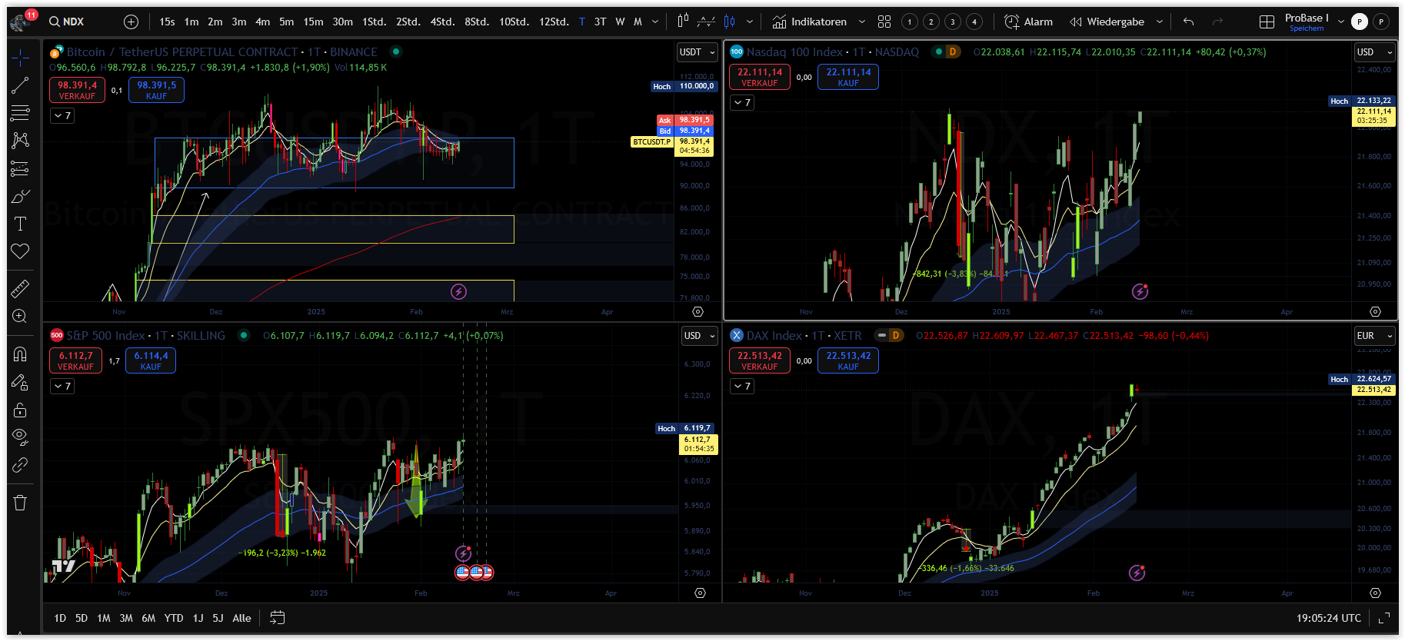Screen dimensions: 1405x641
Task: Open the ProBase I layout dropdown arrow
Action: tap(1341, 22)
